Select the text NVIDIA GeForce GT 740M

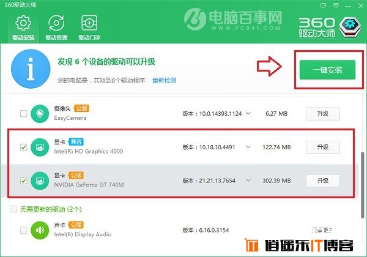coord(89,185)
